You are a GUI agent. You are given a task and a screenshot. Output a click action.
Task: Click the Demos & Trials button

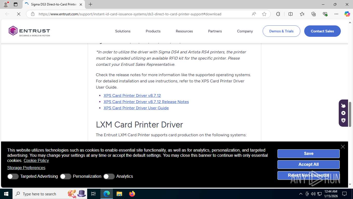point(281,31)
